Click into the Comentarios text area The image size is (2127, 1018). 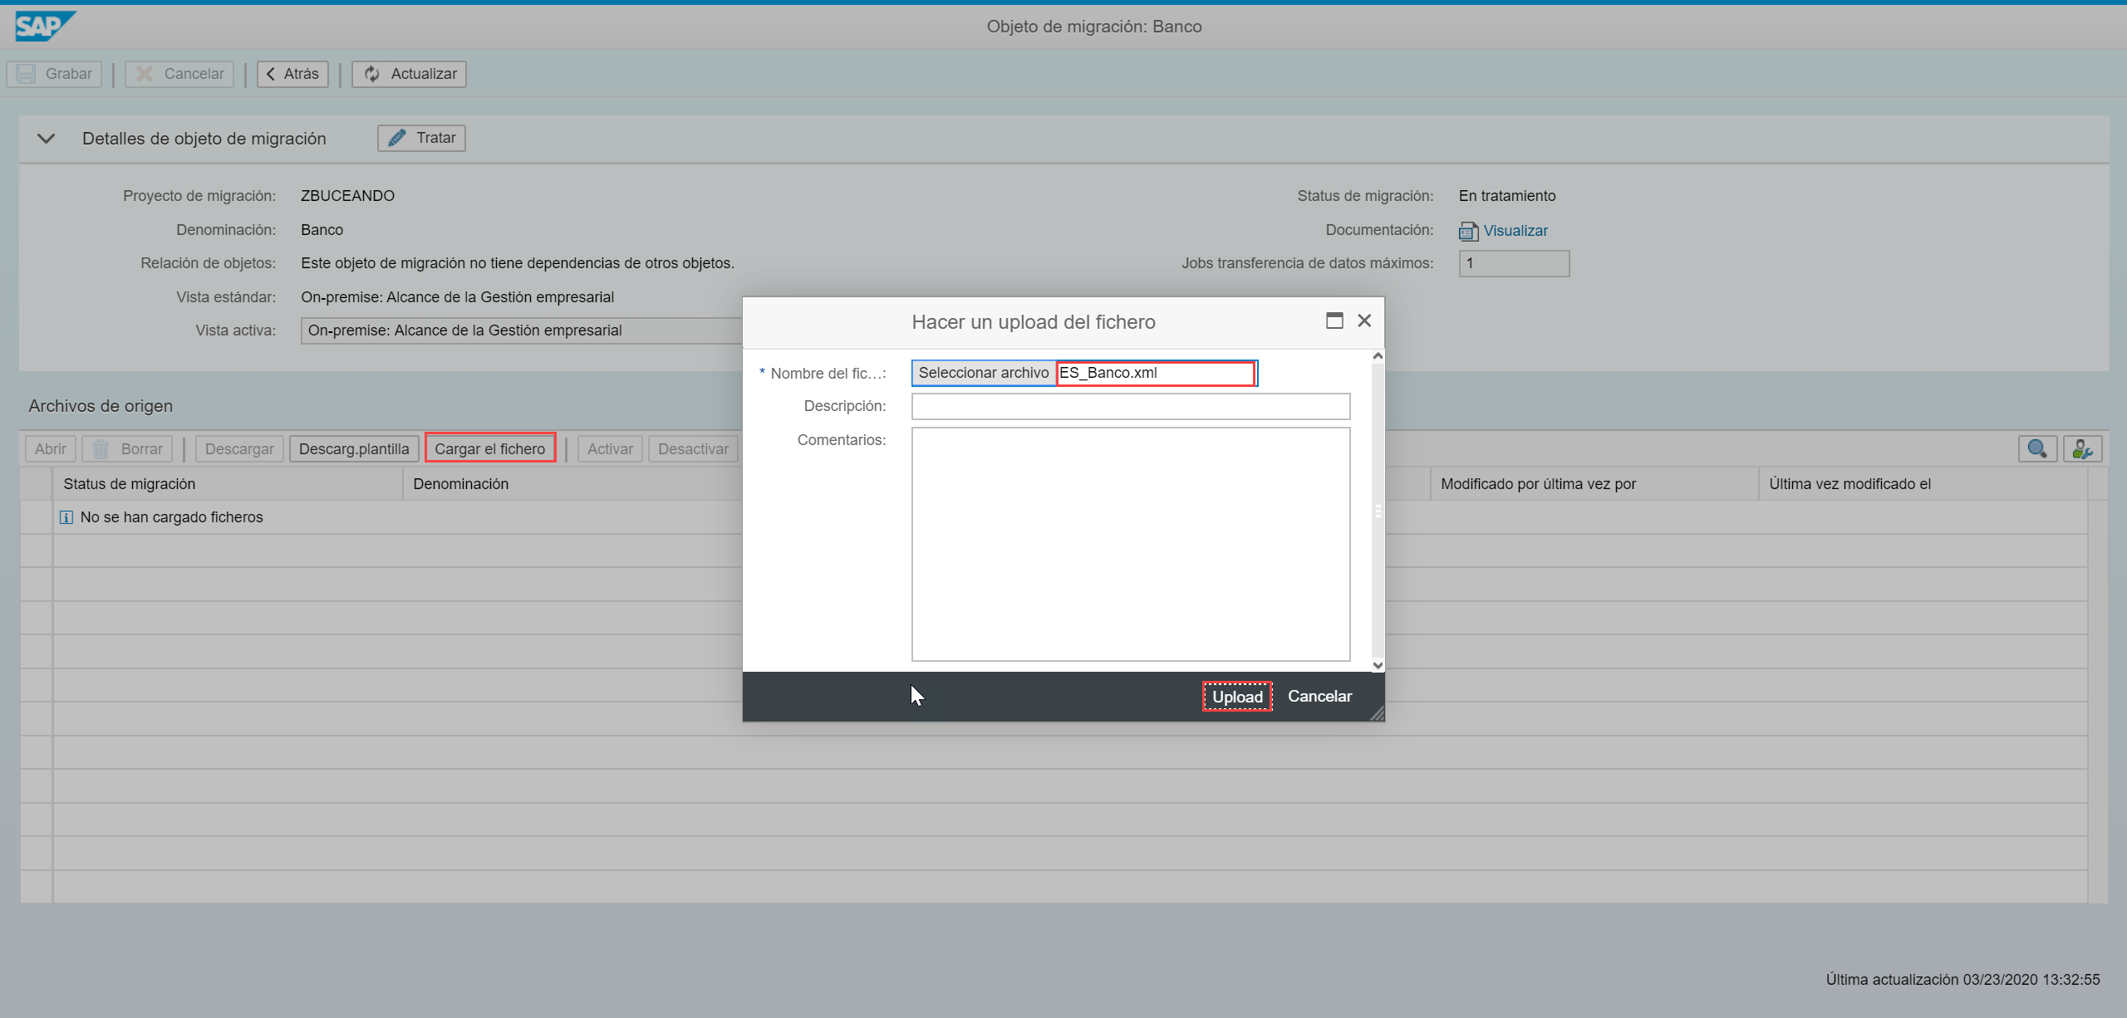(1130, 544)
